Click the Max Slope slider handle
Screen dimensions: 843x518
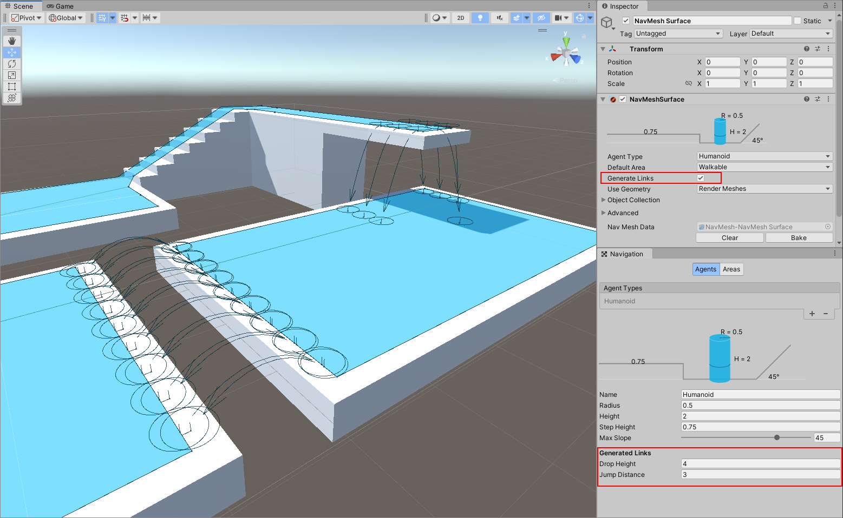pos(777,438)
